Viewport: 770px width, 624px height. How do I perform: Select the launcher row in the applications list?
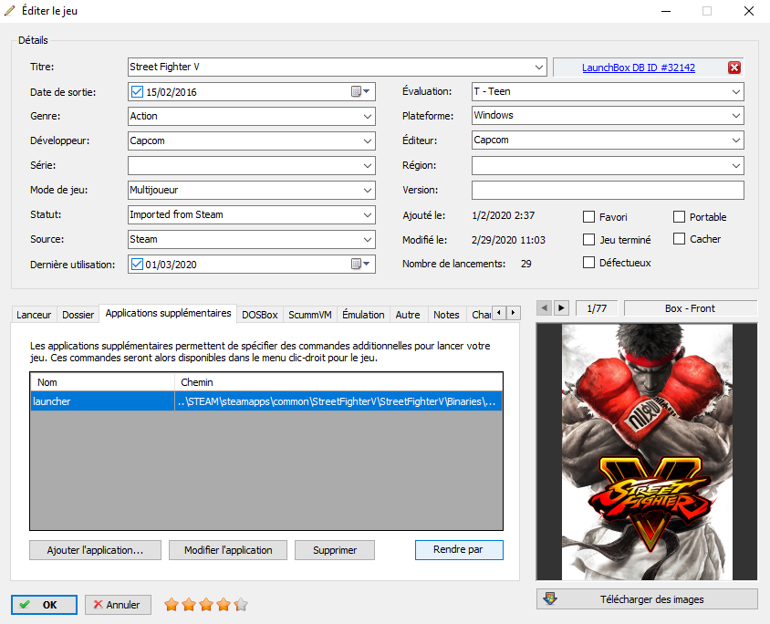click(x=266, y=401)
